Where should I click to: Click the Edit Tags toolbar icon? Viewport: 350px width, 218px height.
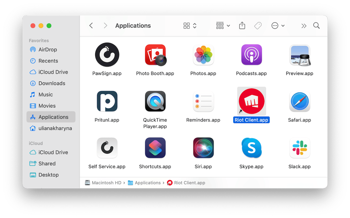(x=258, y=26)
